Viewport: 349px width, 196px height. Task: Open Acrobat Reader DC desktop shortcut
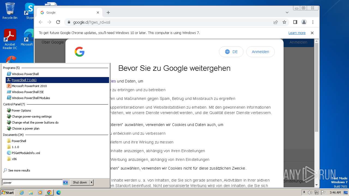pos(10,39)
